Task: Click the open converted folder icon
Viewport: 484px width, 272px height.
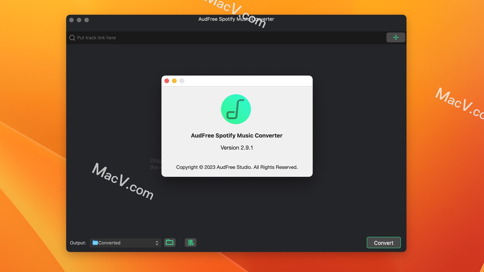Action: click(170, 242)
